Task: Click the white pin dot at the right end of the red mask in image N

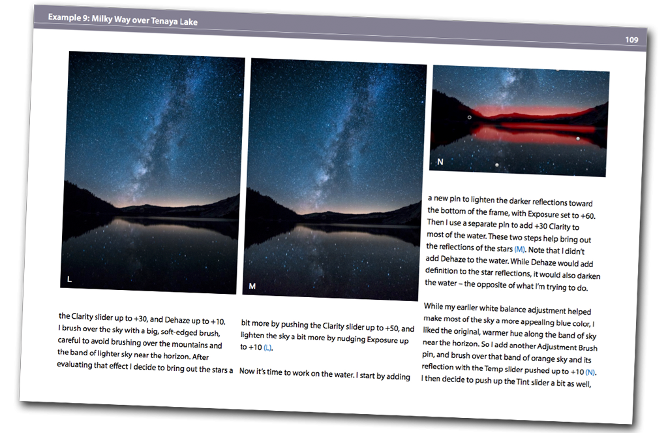Action: coord(578,138)
